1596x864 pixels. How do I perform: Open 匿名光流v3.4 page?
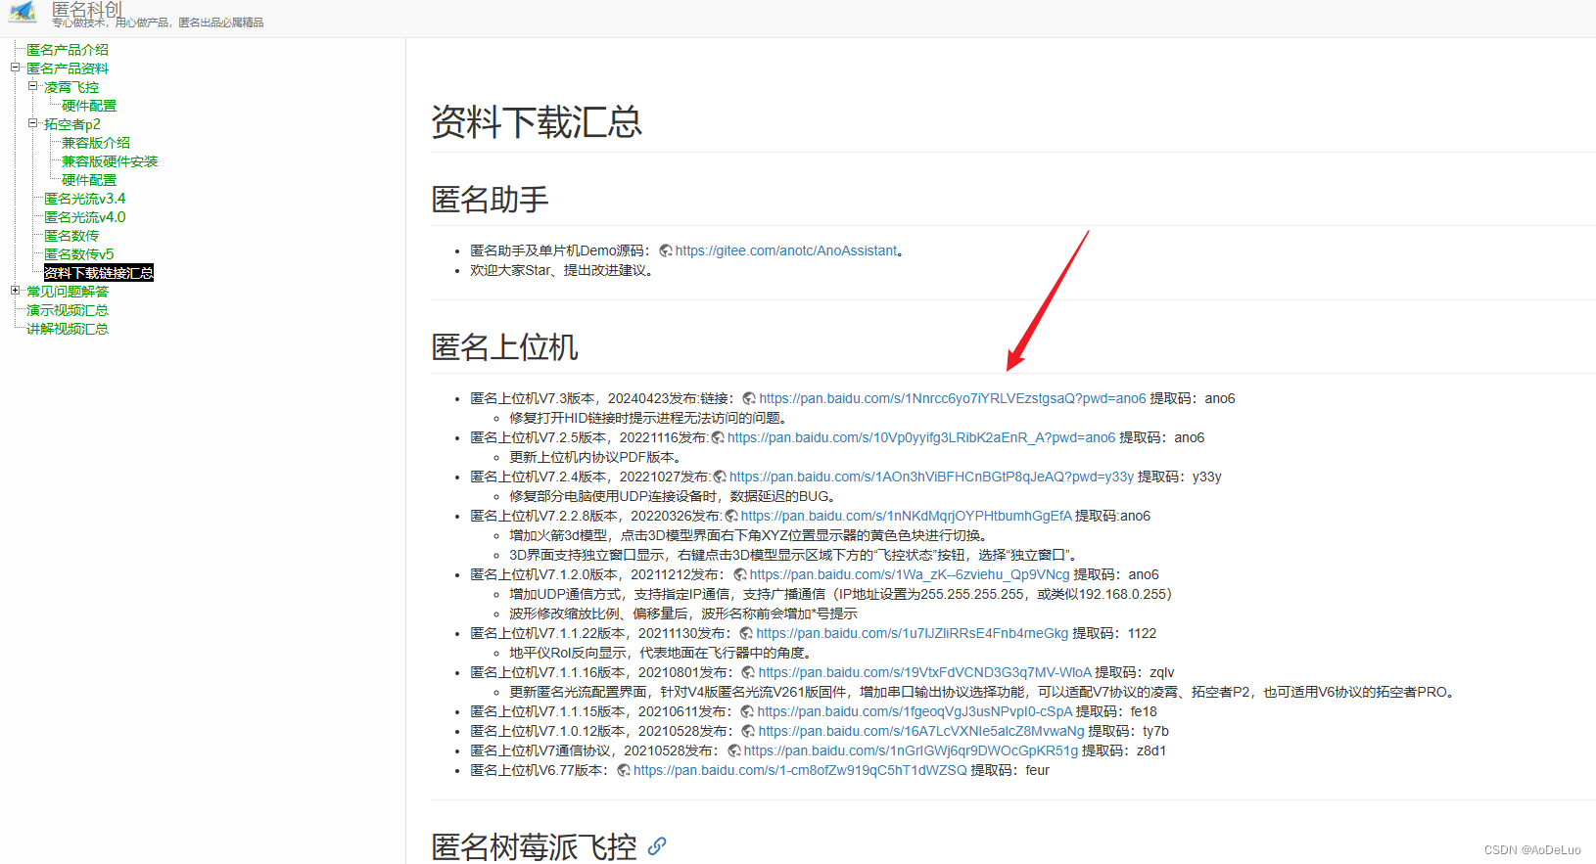click(85, 199)
